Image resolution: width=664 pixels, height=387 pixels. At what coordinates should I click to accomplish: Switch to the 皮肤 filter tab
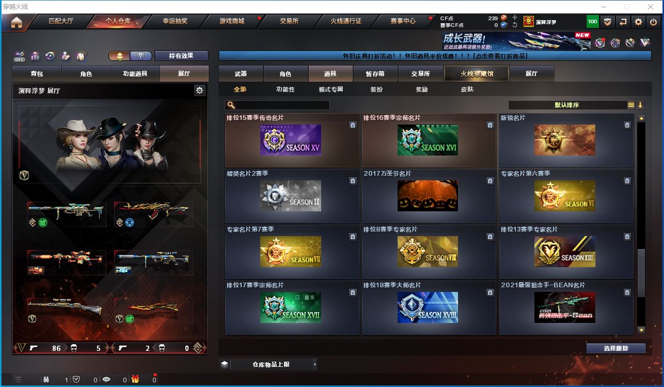click(x=467, y=89)
